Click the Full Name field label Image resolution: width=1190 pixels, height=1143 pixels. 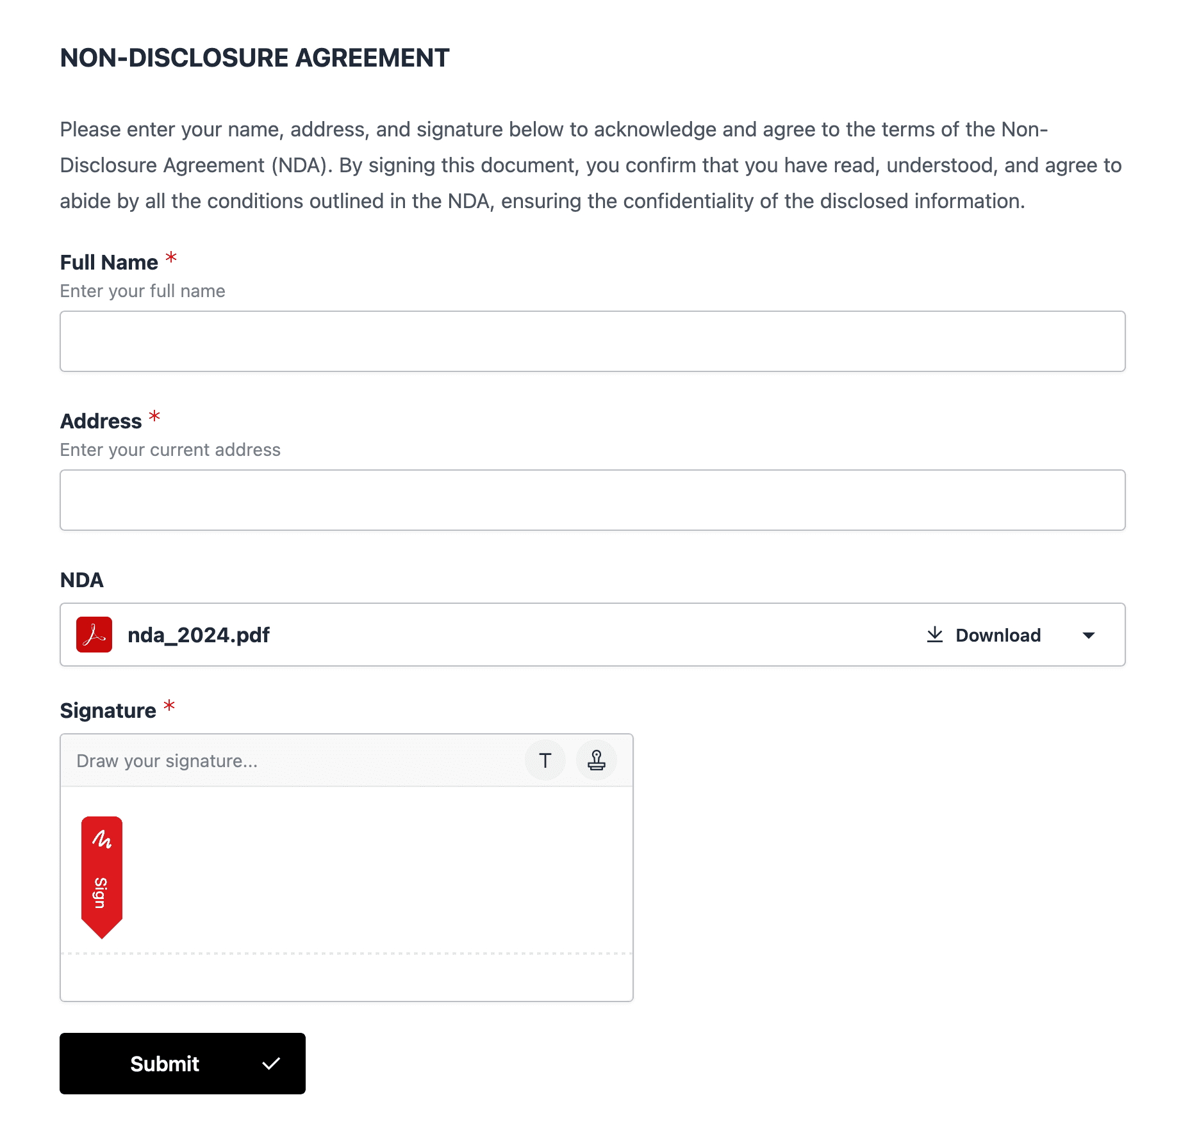(109, 263)
